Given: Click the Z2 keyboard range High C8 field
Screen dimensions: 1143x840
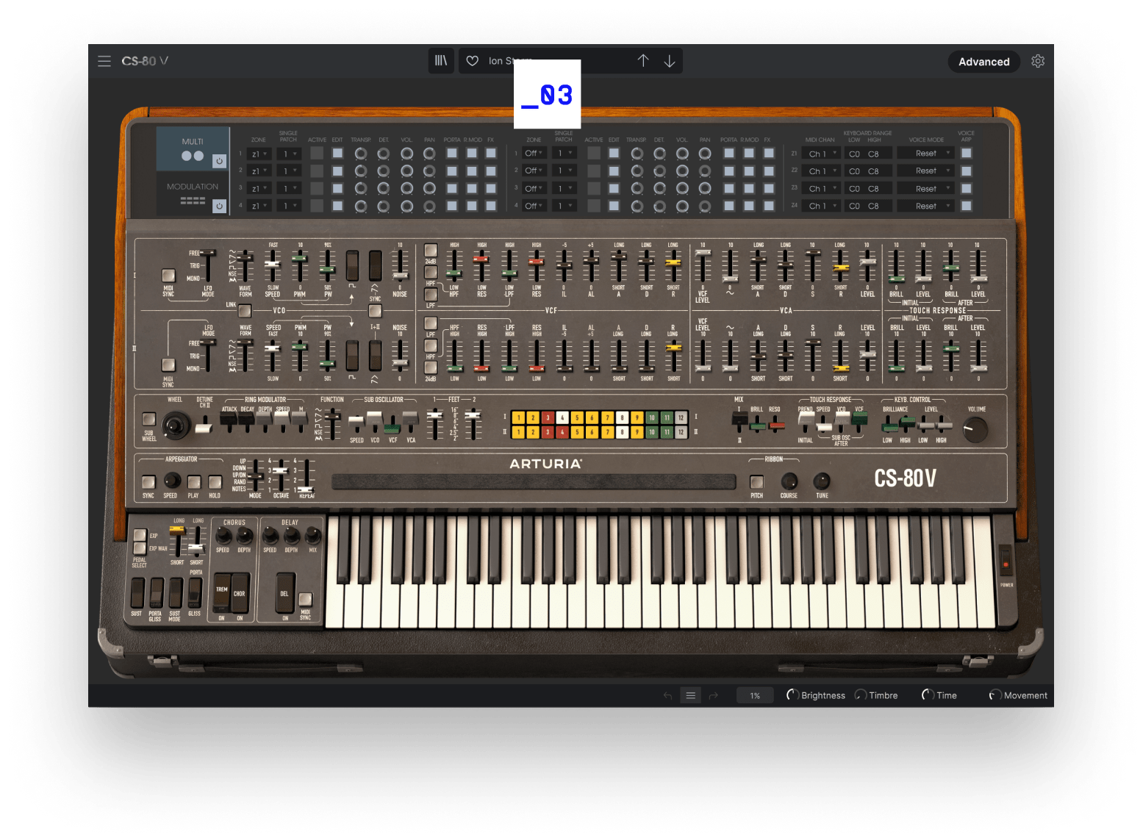Looking at the screenshot, I should (873, 171).
